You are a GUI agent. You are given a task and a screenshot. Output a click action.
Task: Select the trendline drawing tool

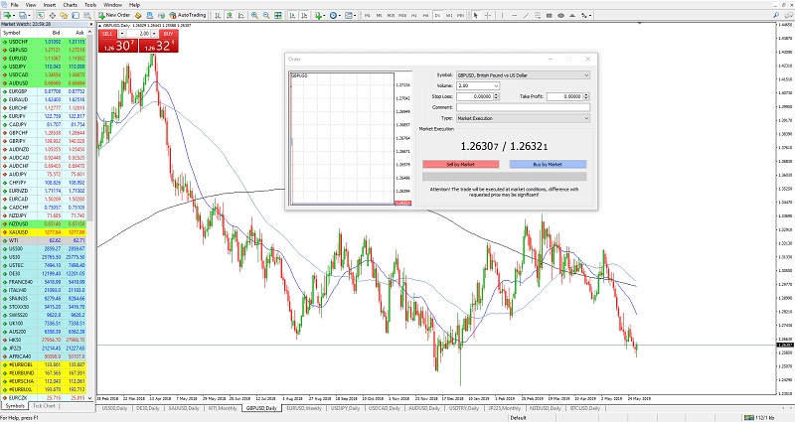click(x=526, y=15)
